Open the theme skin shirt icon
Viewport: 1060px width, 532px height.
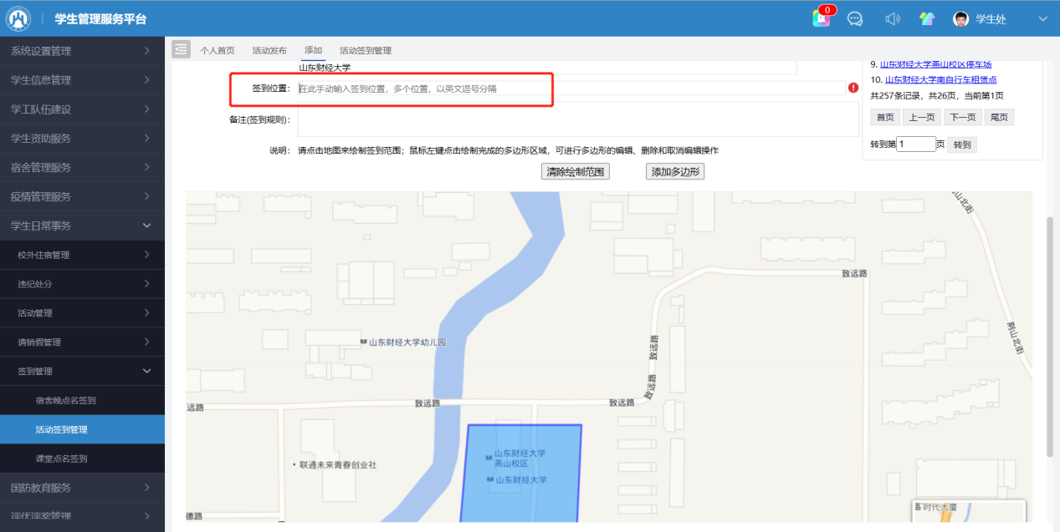pyautogui.click(x=927, y=18)
